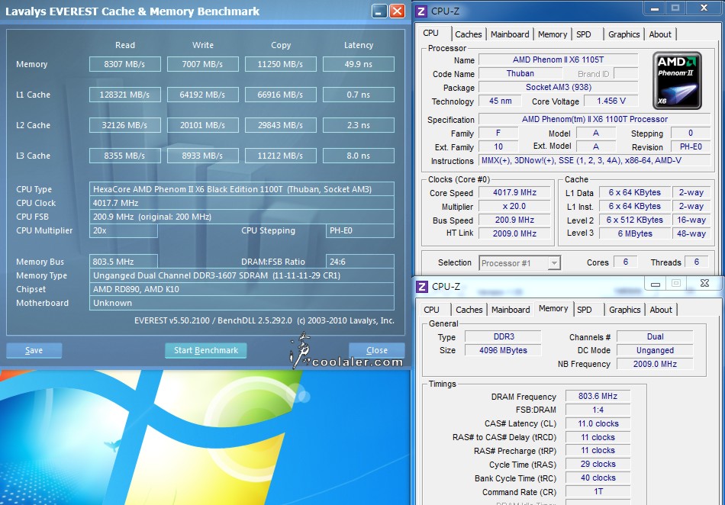Click the Motherboard field showing Unknown
Screen dimensions: 725x505
click(x=242, y=303)
